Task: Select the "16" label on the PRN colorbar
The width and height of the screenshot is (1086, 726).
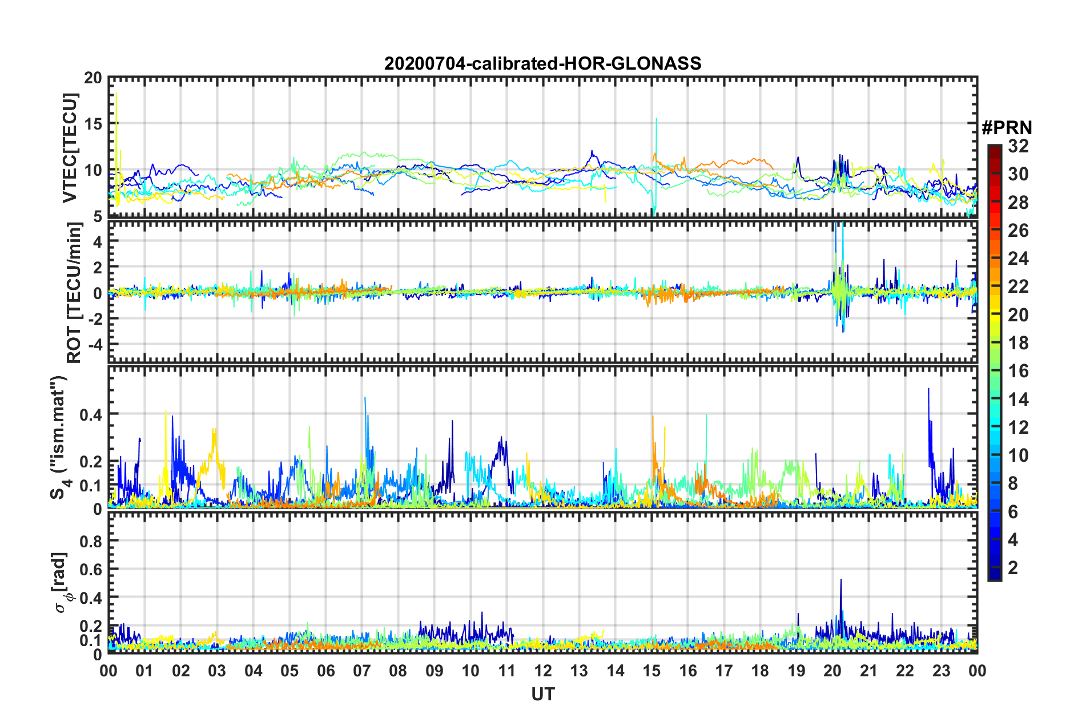Action: [x=1018, y=371]
